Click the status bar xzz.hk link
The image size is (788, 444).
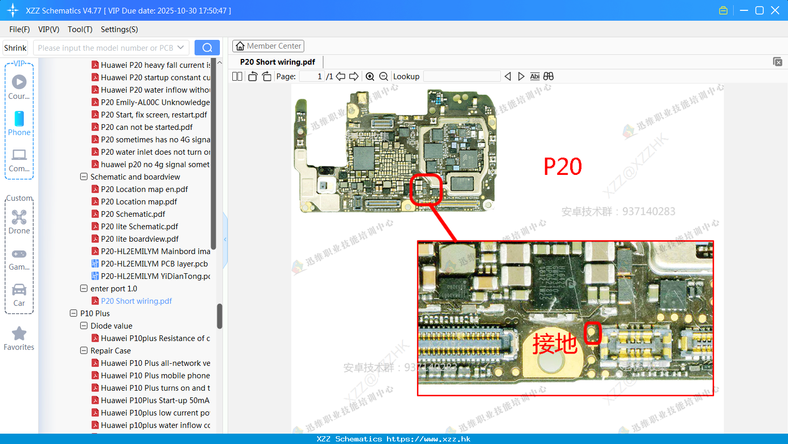point(428,439)
